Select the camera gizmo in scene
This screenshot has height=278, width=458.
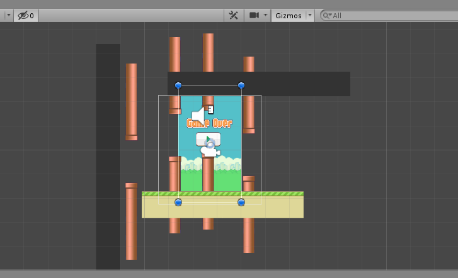[210, 152]
